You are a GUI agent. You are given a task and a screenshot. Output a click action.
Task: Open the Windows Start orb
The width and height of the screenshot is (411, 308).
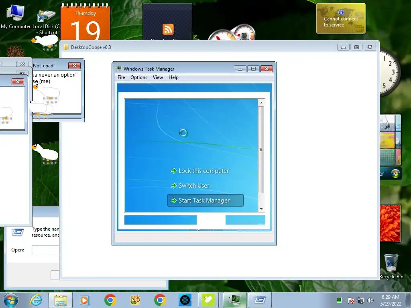(11, 300)
